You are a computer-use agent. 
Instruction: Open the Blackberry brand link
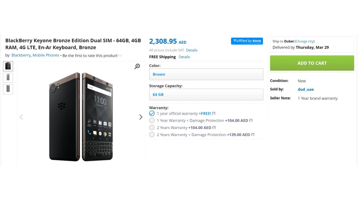point(21,55)
